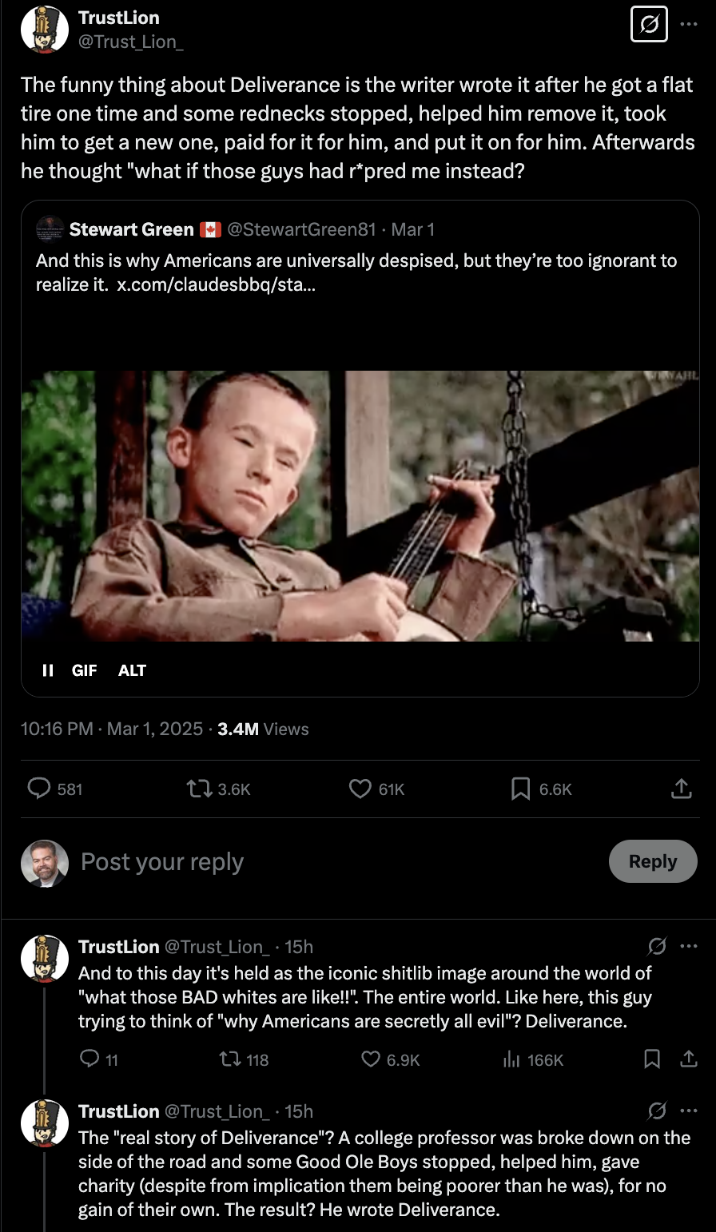Open more options on the first reply
This screenshot has width=716, height=1232.
pos(689,947)
